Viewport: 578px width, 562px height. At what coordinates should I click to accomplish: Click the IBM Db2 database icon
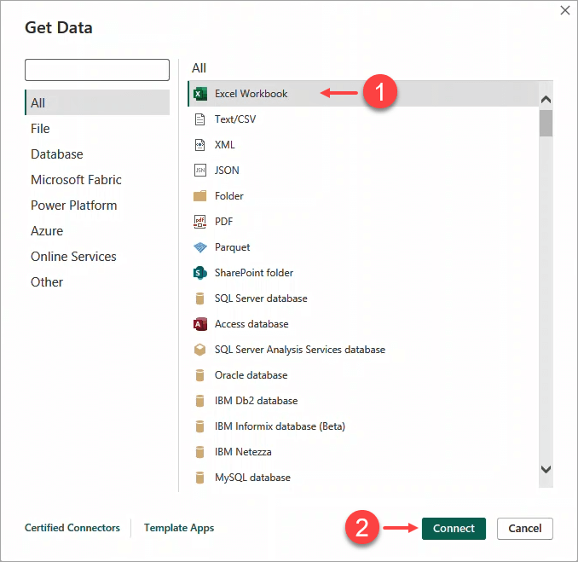click(199, 401)
